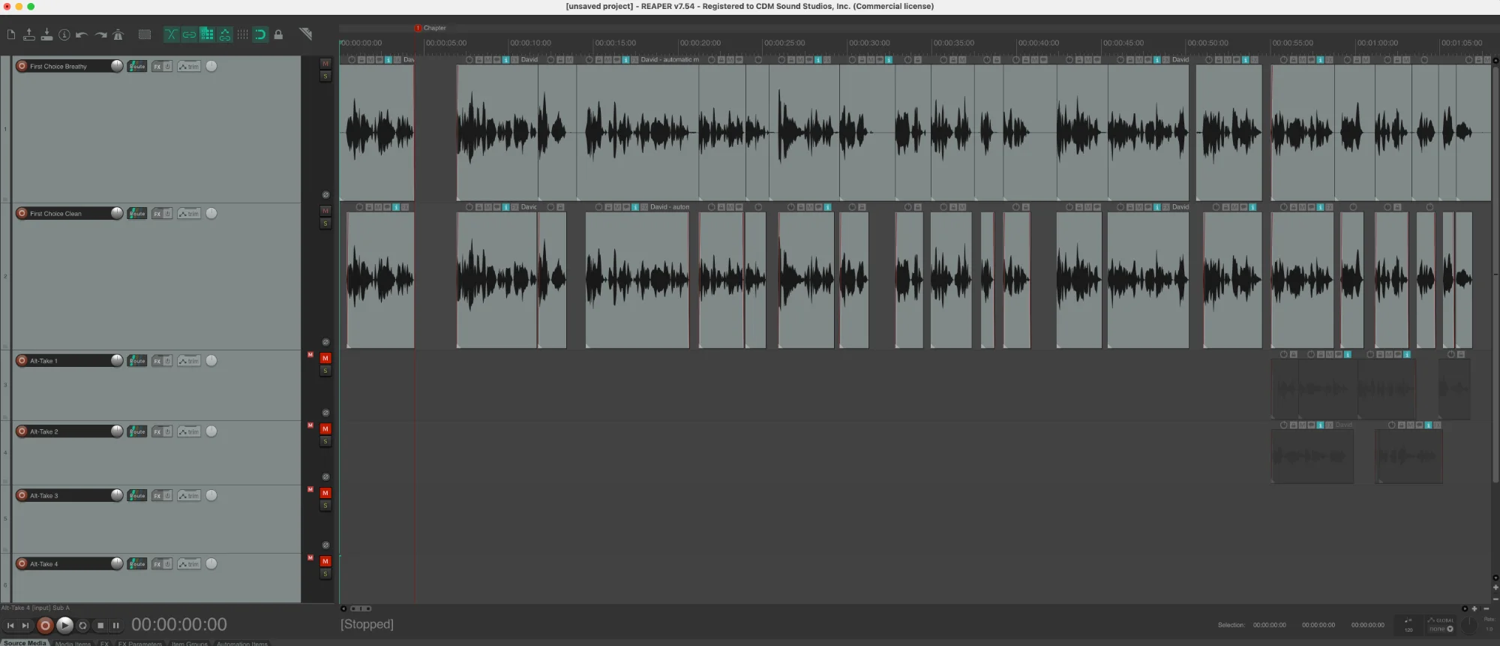Open trim envelope button on Alt-Take 2
This screenshot has height=646, width=1500.
point(189,431)
